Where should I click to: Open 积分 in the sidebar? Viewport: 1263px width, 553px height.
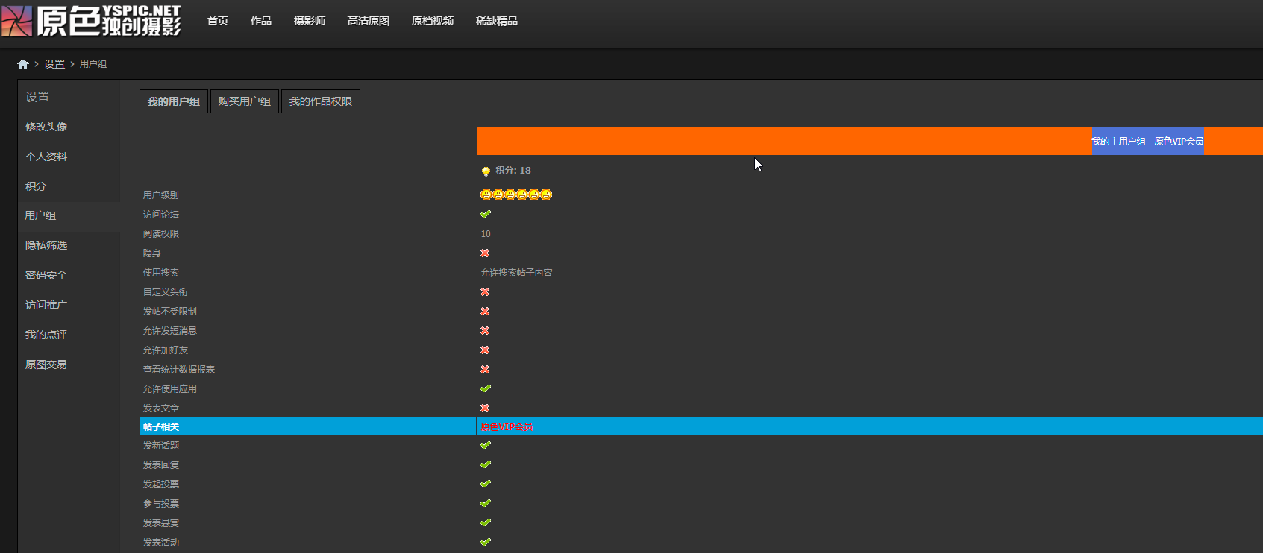pos(36,186)
